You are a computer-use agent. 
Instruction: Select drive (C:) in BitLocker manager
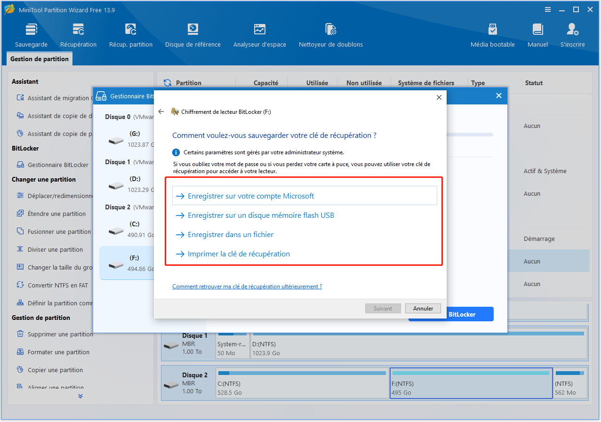click(127, 229)
